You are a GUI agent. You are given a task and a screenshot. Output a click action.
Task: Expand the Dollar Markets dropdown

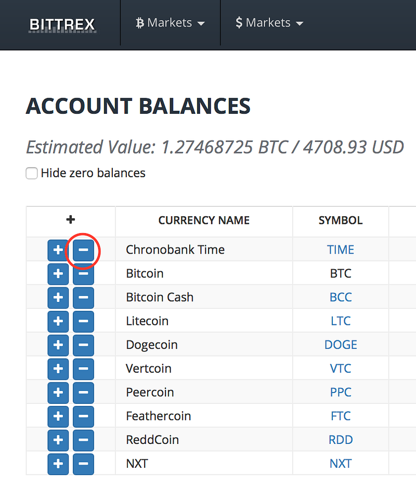click(x=269, y=23)
